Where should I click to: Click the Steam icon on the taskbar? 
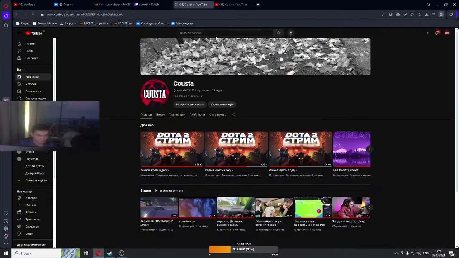pos(110,253)
